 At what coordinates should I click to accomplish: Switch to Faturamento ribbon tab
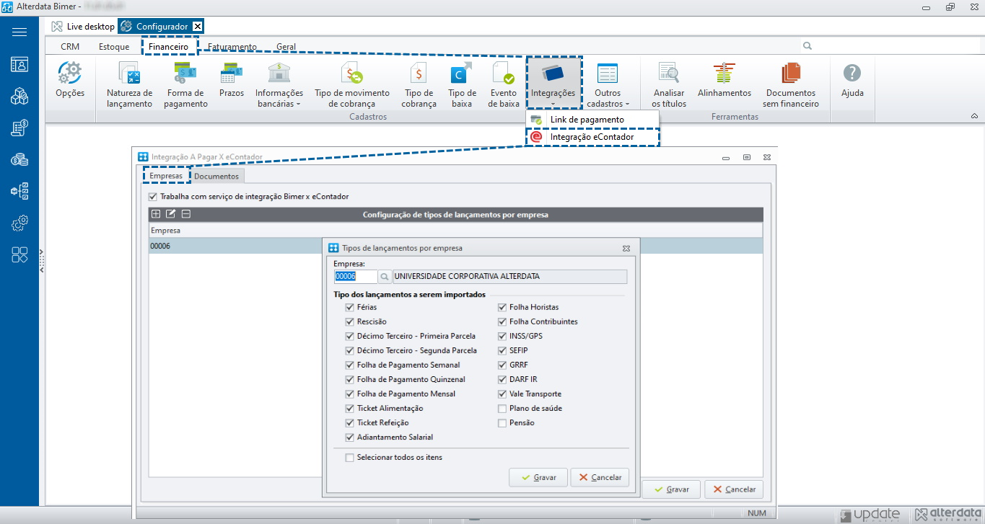(232, 47)
